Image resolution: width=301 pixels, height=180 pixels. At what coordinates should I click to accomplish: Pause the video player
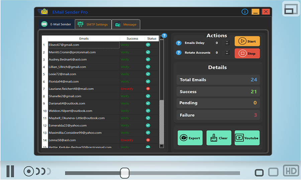click(x=10, y=171)
